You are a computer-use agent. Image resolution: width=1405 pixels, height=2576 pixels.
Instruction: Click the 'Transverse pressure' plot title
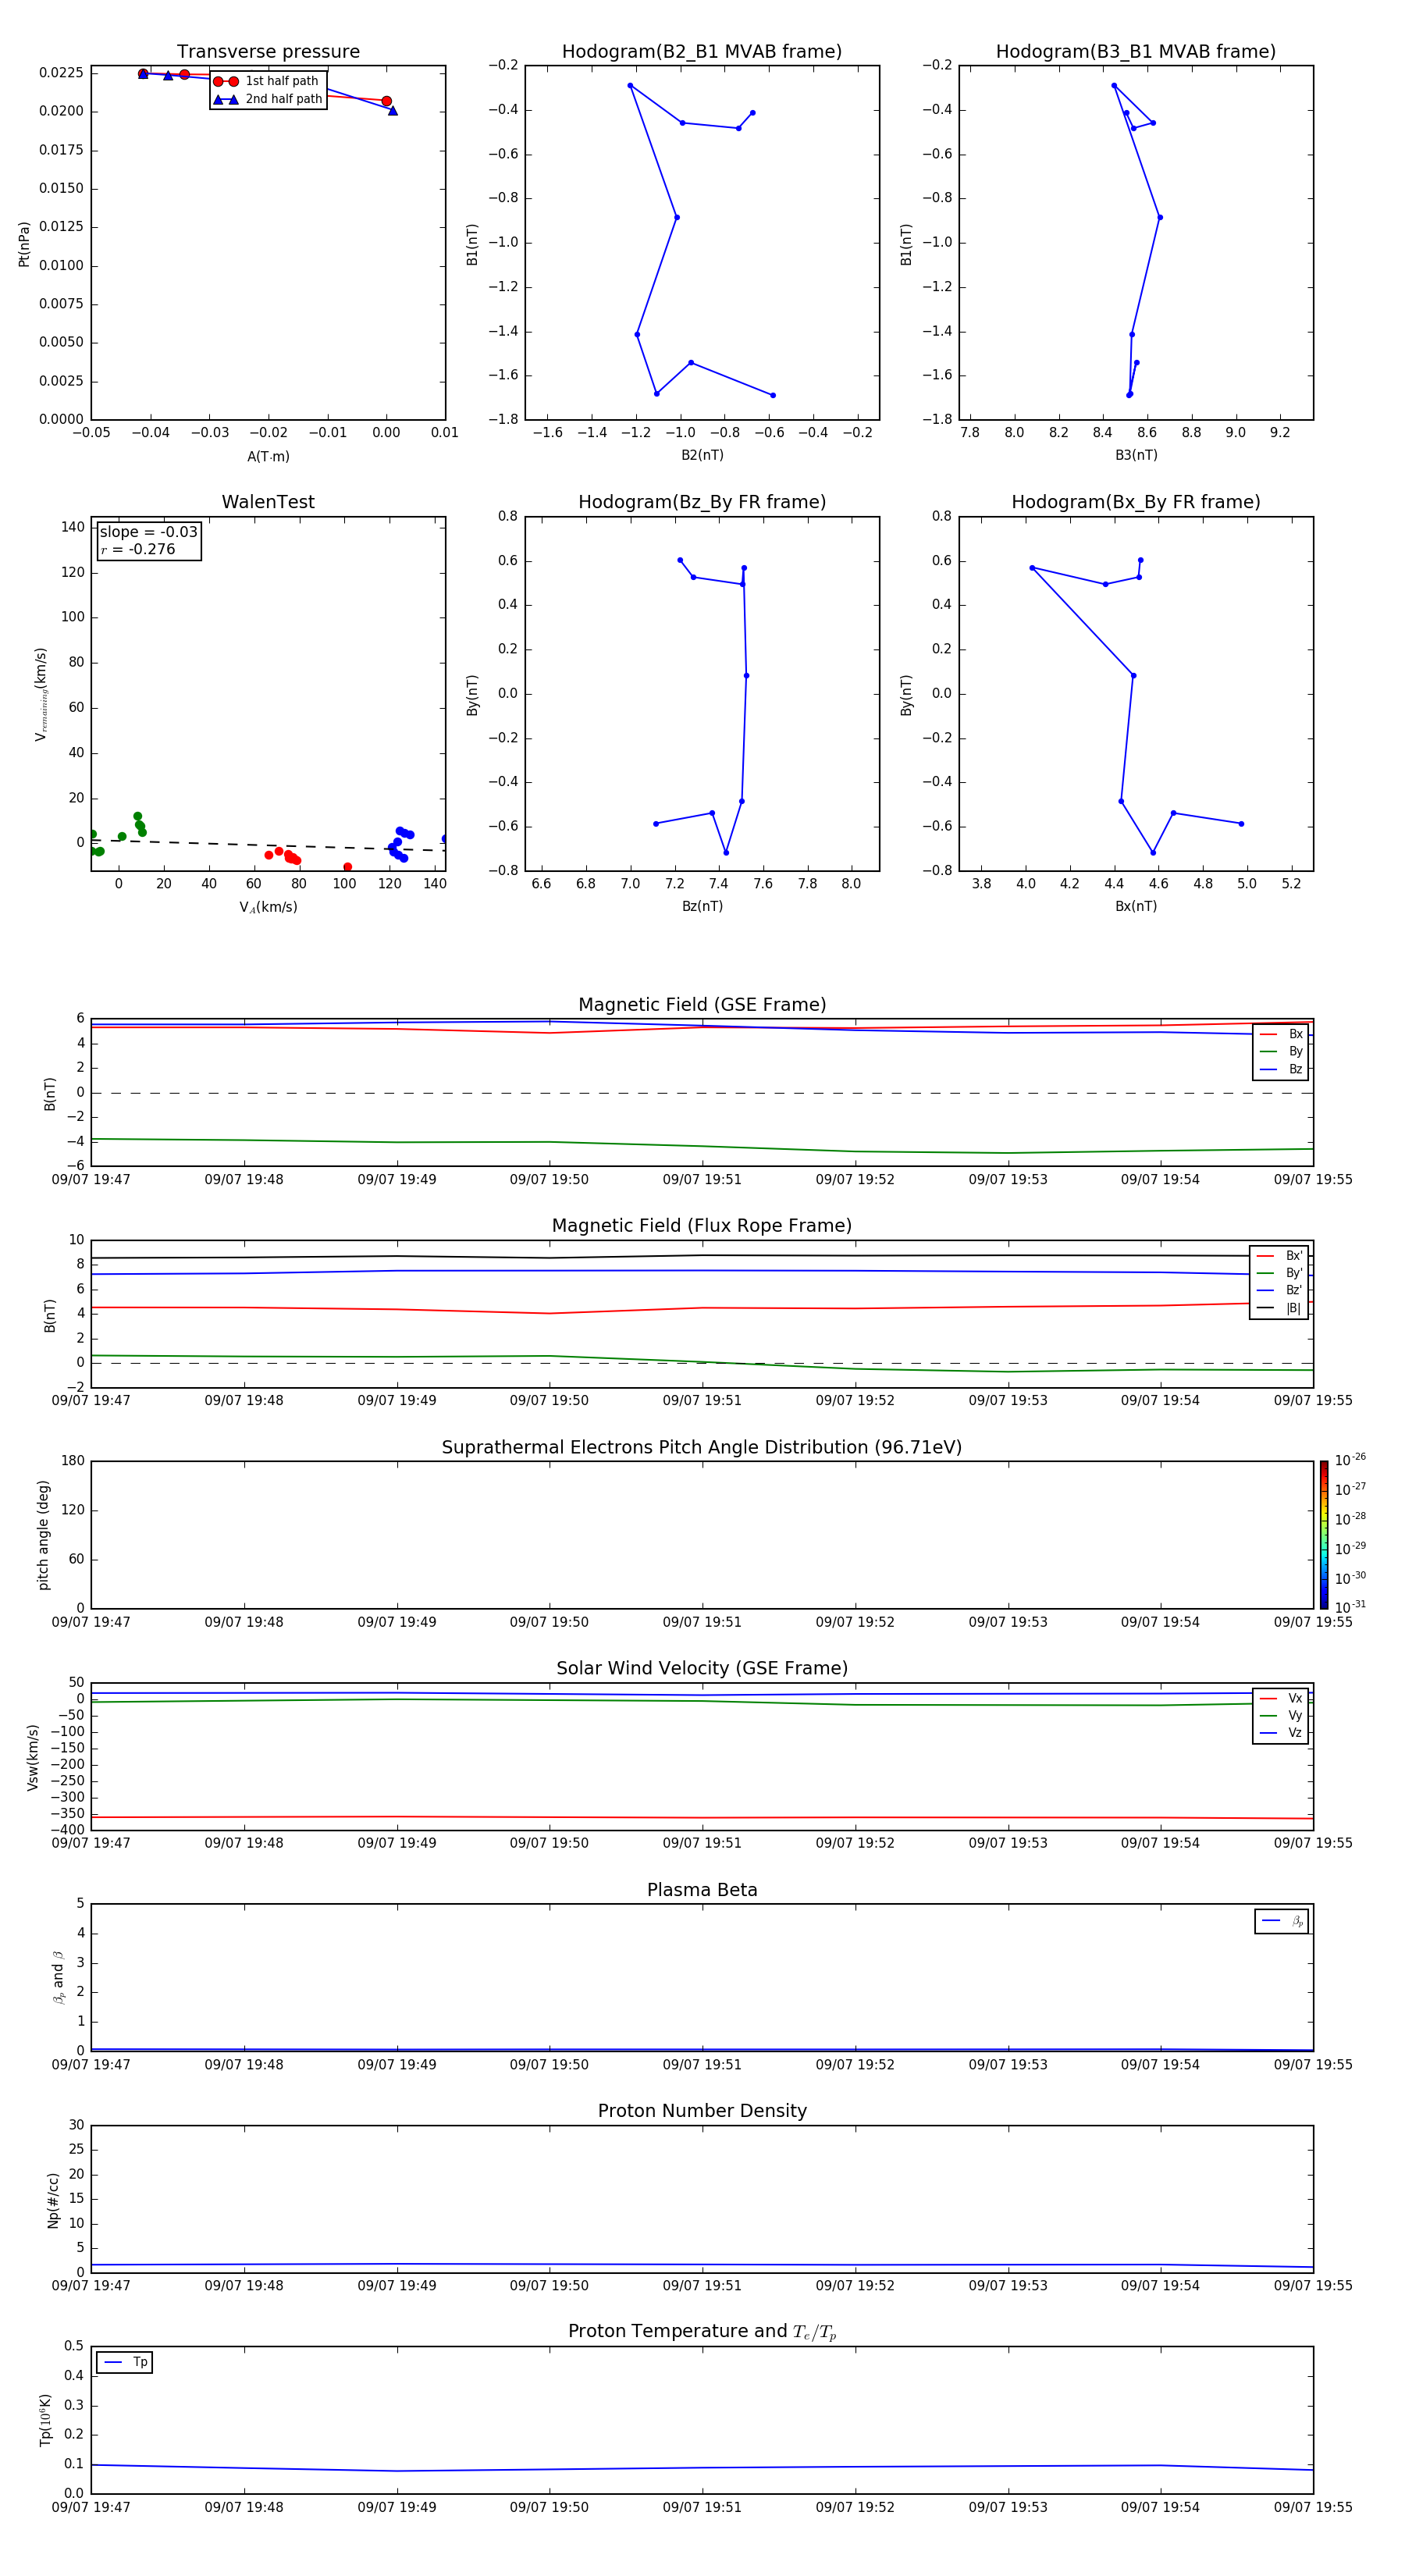[x=268, y=52]
